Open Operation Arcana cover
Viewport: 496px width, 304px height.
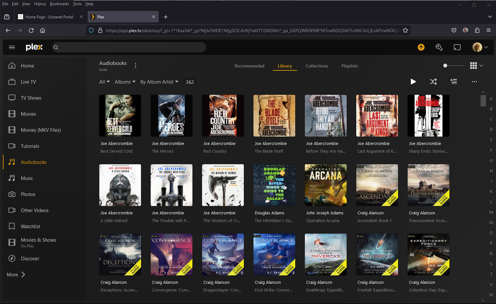point(326,185)
